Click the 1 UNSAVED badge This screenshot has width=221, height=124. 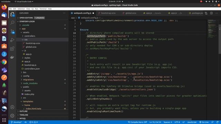39,18
